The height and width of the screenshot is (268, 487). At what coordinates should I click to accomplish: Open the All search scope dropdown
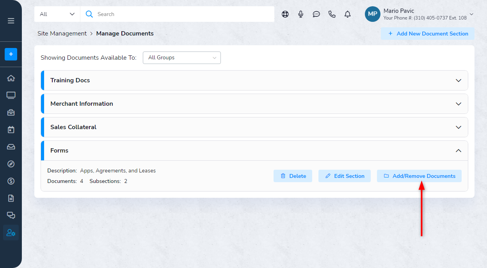click(57, 14)
